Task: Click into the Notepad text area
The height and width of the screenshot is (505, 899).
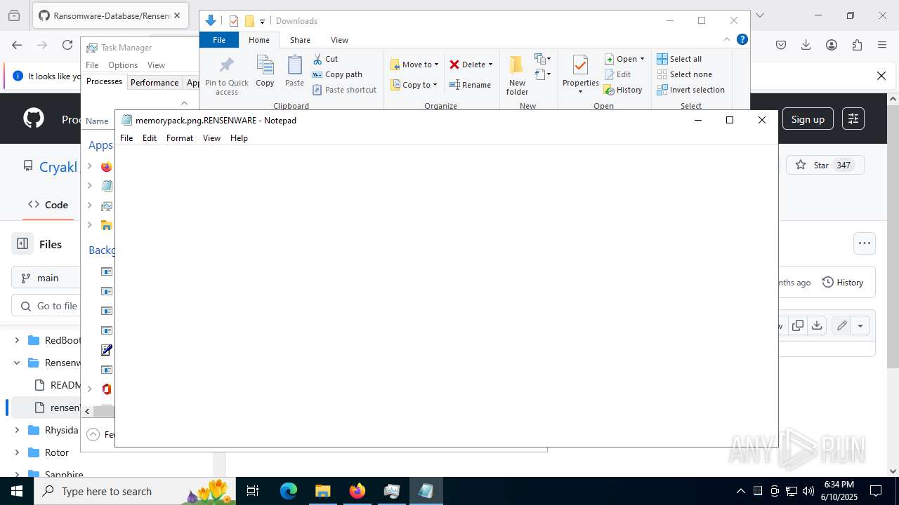Action: point(446,295)
